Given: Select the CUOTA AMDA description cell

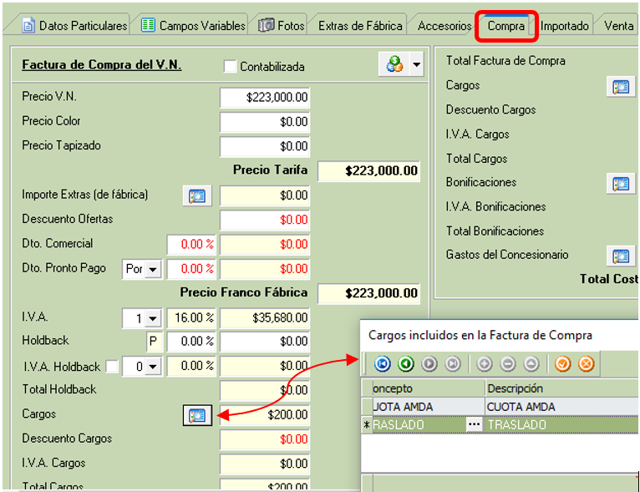Looking at the screenshot, I should click(560, 407).
